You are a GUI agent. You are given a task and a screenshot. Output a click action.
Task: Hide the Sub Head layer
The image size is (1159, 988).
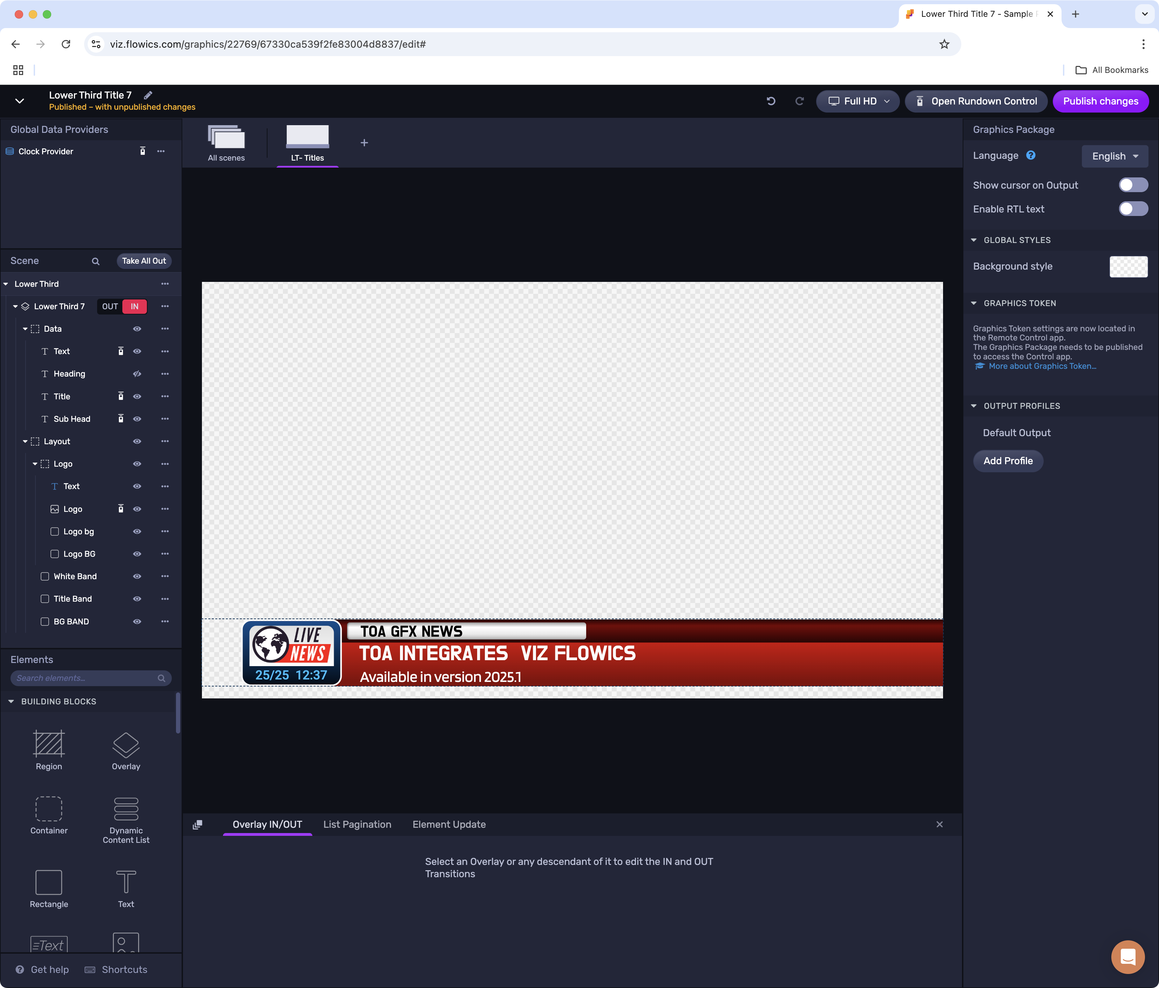137,419
